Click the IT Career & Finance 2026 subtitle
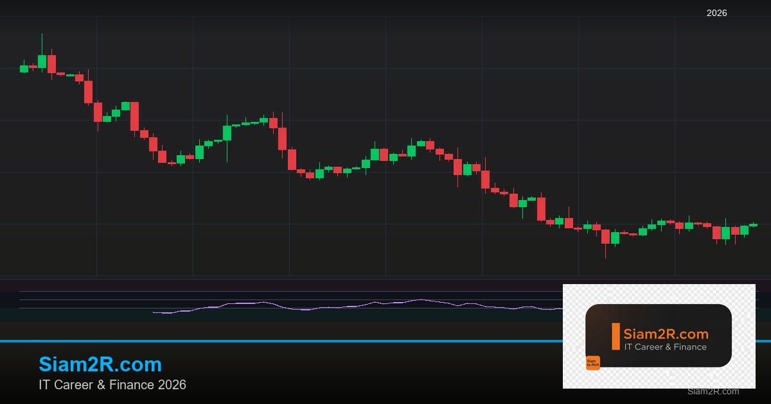 (x=112, y=385)
